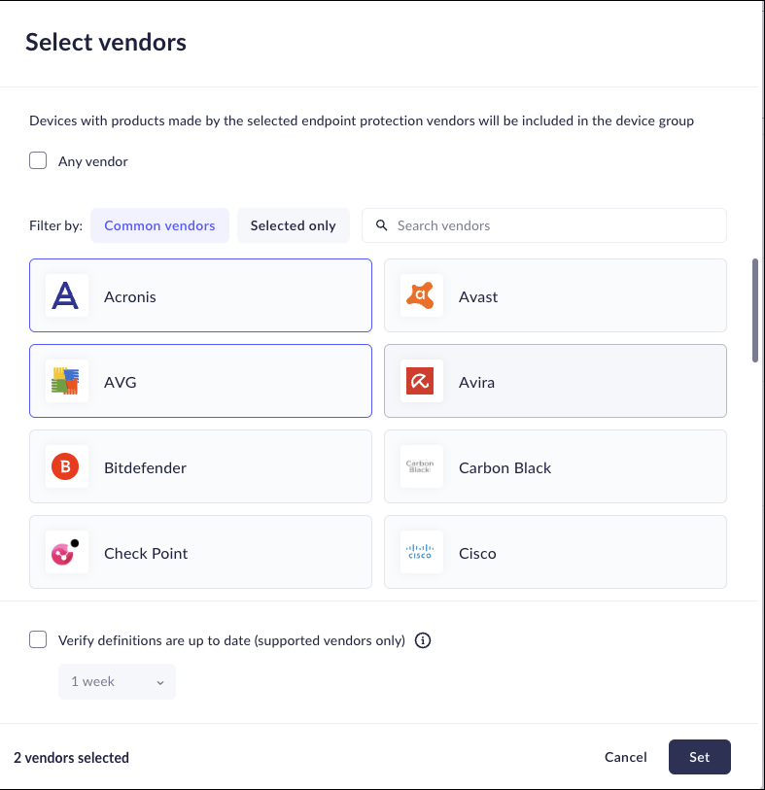Switch filter to Selected only
Viewport: 765px width, 790px height.
click(x=293, y=225)
